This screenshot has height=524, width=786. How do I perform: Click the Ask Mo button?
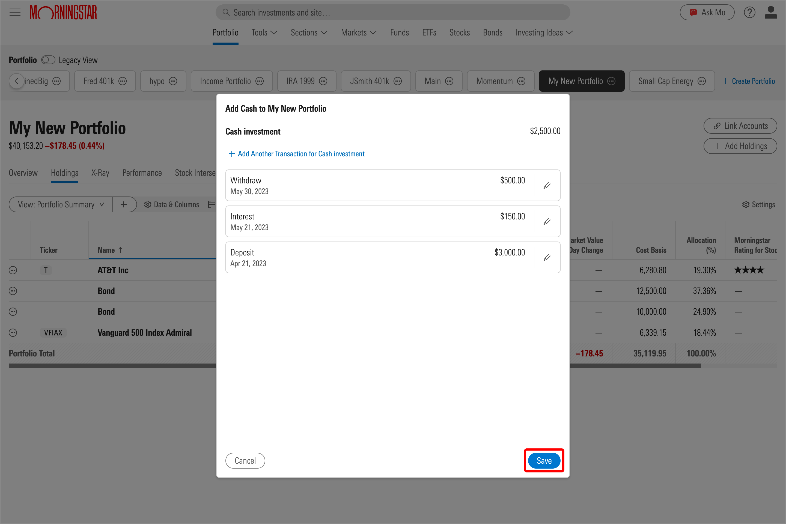pos(707,12)
